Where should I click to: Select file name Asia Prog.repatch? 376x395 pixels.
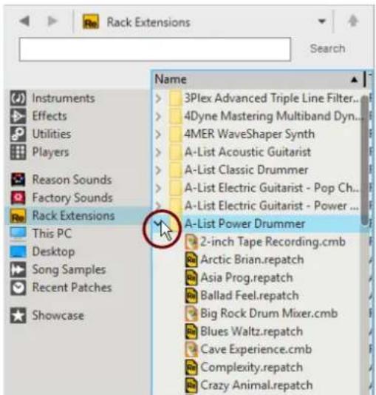(247, 278)
